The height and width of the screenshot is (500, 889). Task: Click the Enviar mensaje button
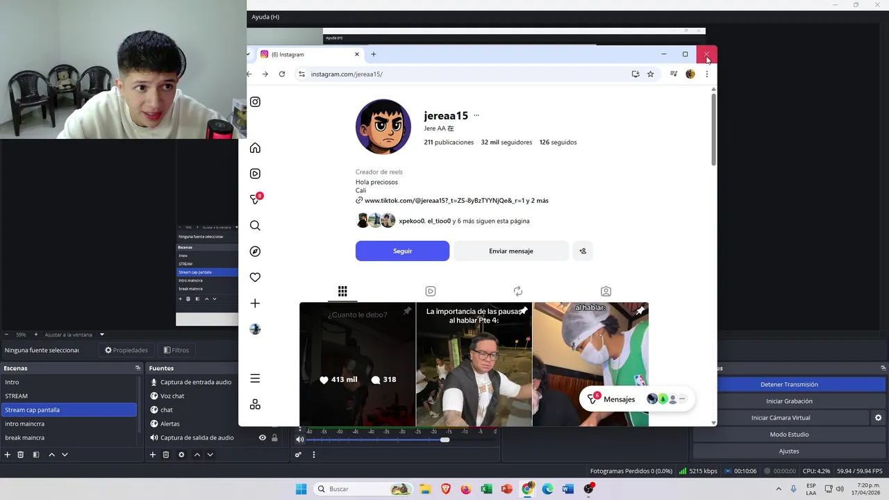(510, 251)
